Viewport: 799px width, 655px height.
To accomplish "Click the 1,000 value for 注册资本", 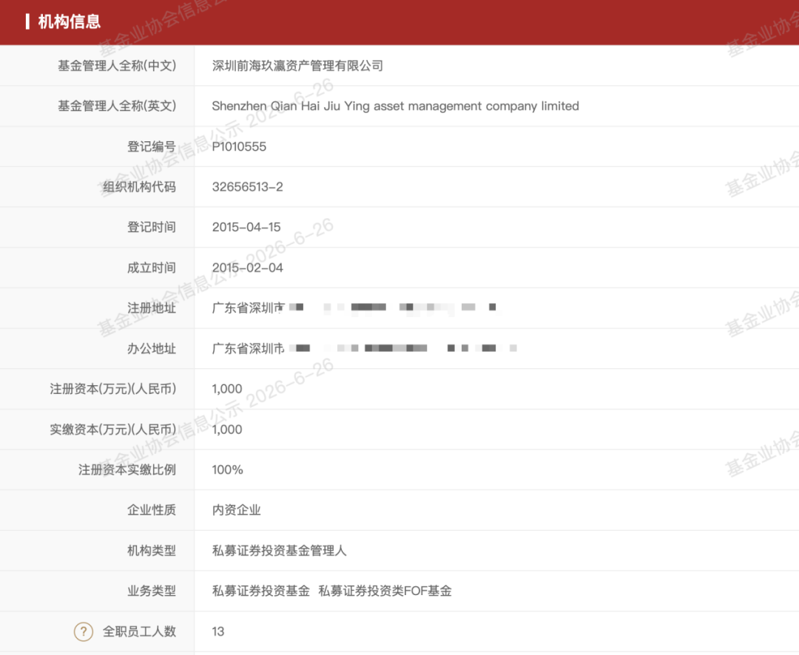I will coord(227,389).
